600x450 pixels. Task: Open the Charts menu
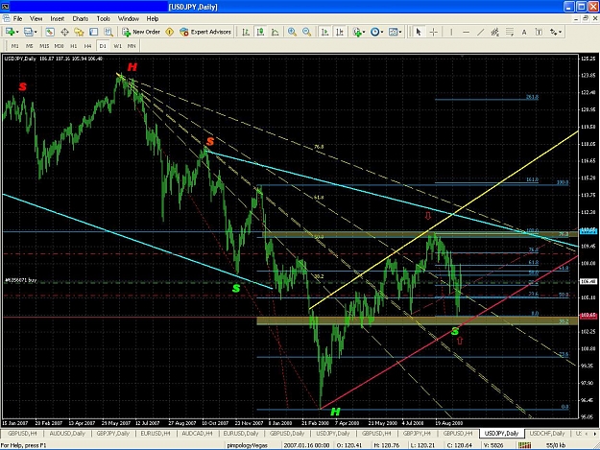pyautogui.click(x=81, y=19)
